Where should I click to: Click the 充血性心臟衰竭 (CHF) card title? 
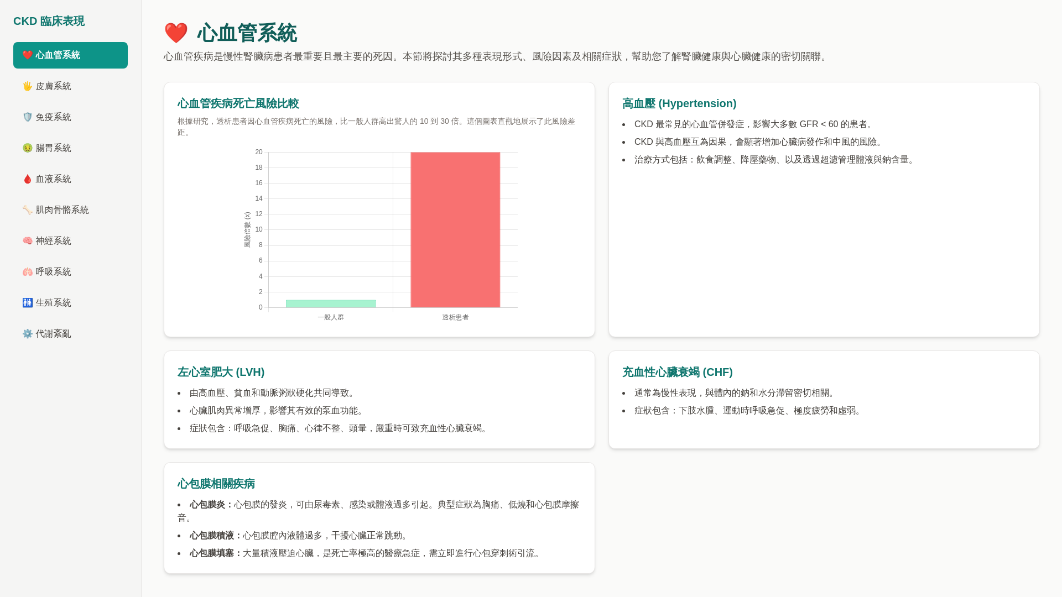coord(677,372)
